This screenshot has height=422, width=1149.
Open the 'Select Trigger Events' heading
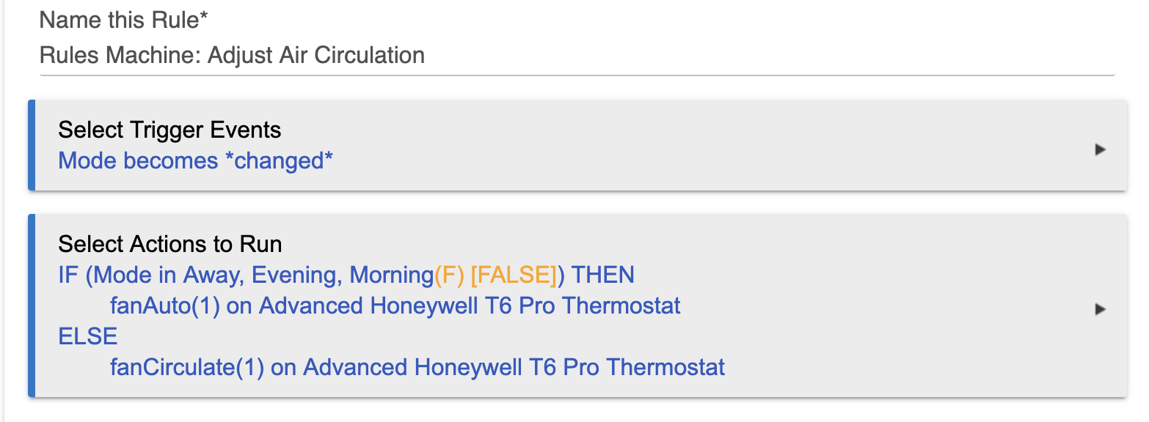[x=169, y=130]
